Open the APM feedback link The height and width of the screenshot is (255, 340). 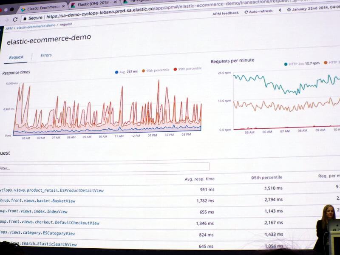[225, 14]
